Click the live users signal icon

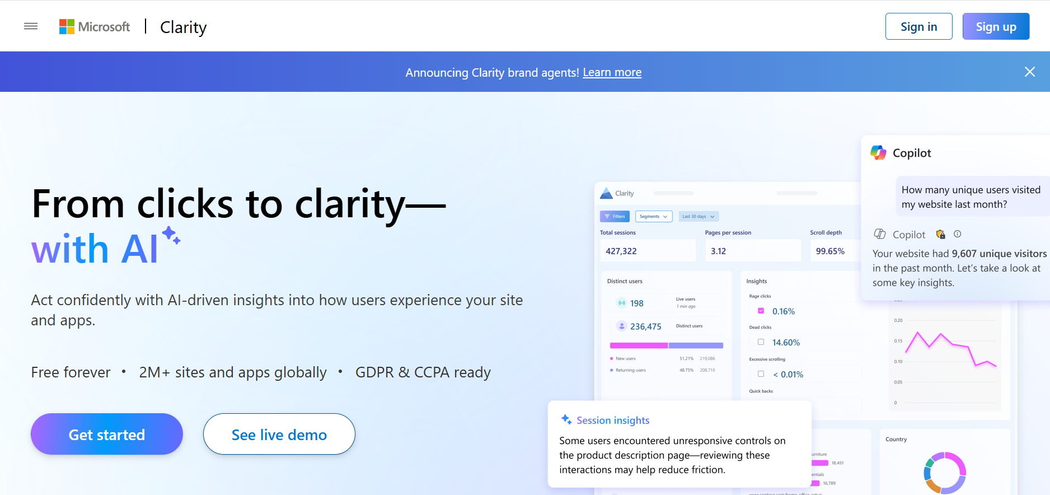(621, 303)
